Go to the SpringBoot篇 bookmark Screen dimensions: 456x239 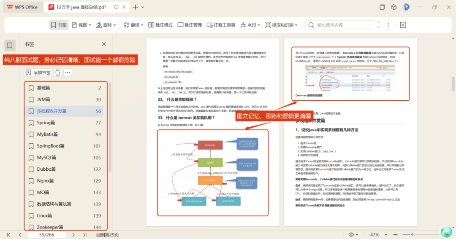pyautogui.click(x=64, y=146)
